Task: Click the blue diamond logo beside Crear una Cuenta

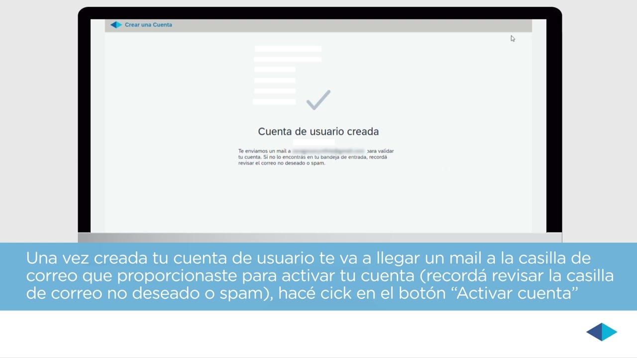Action: pos(116,25)
